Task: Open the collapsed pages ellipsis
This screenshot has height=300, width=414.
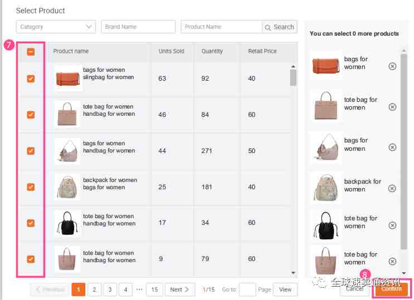Action: pyautogui.click(x=139, y=289)
